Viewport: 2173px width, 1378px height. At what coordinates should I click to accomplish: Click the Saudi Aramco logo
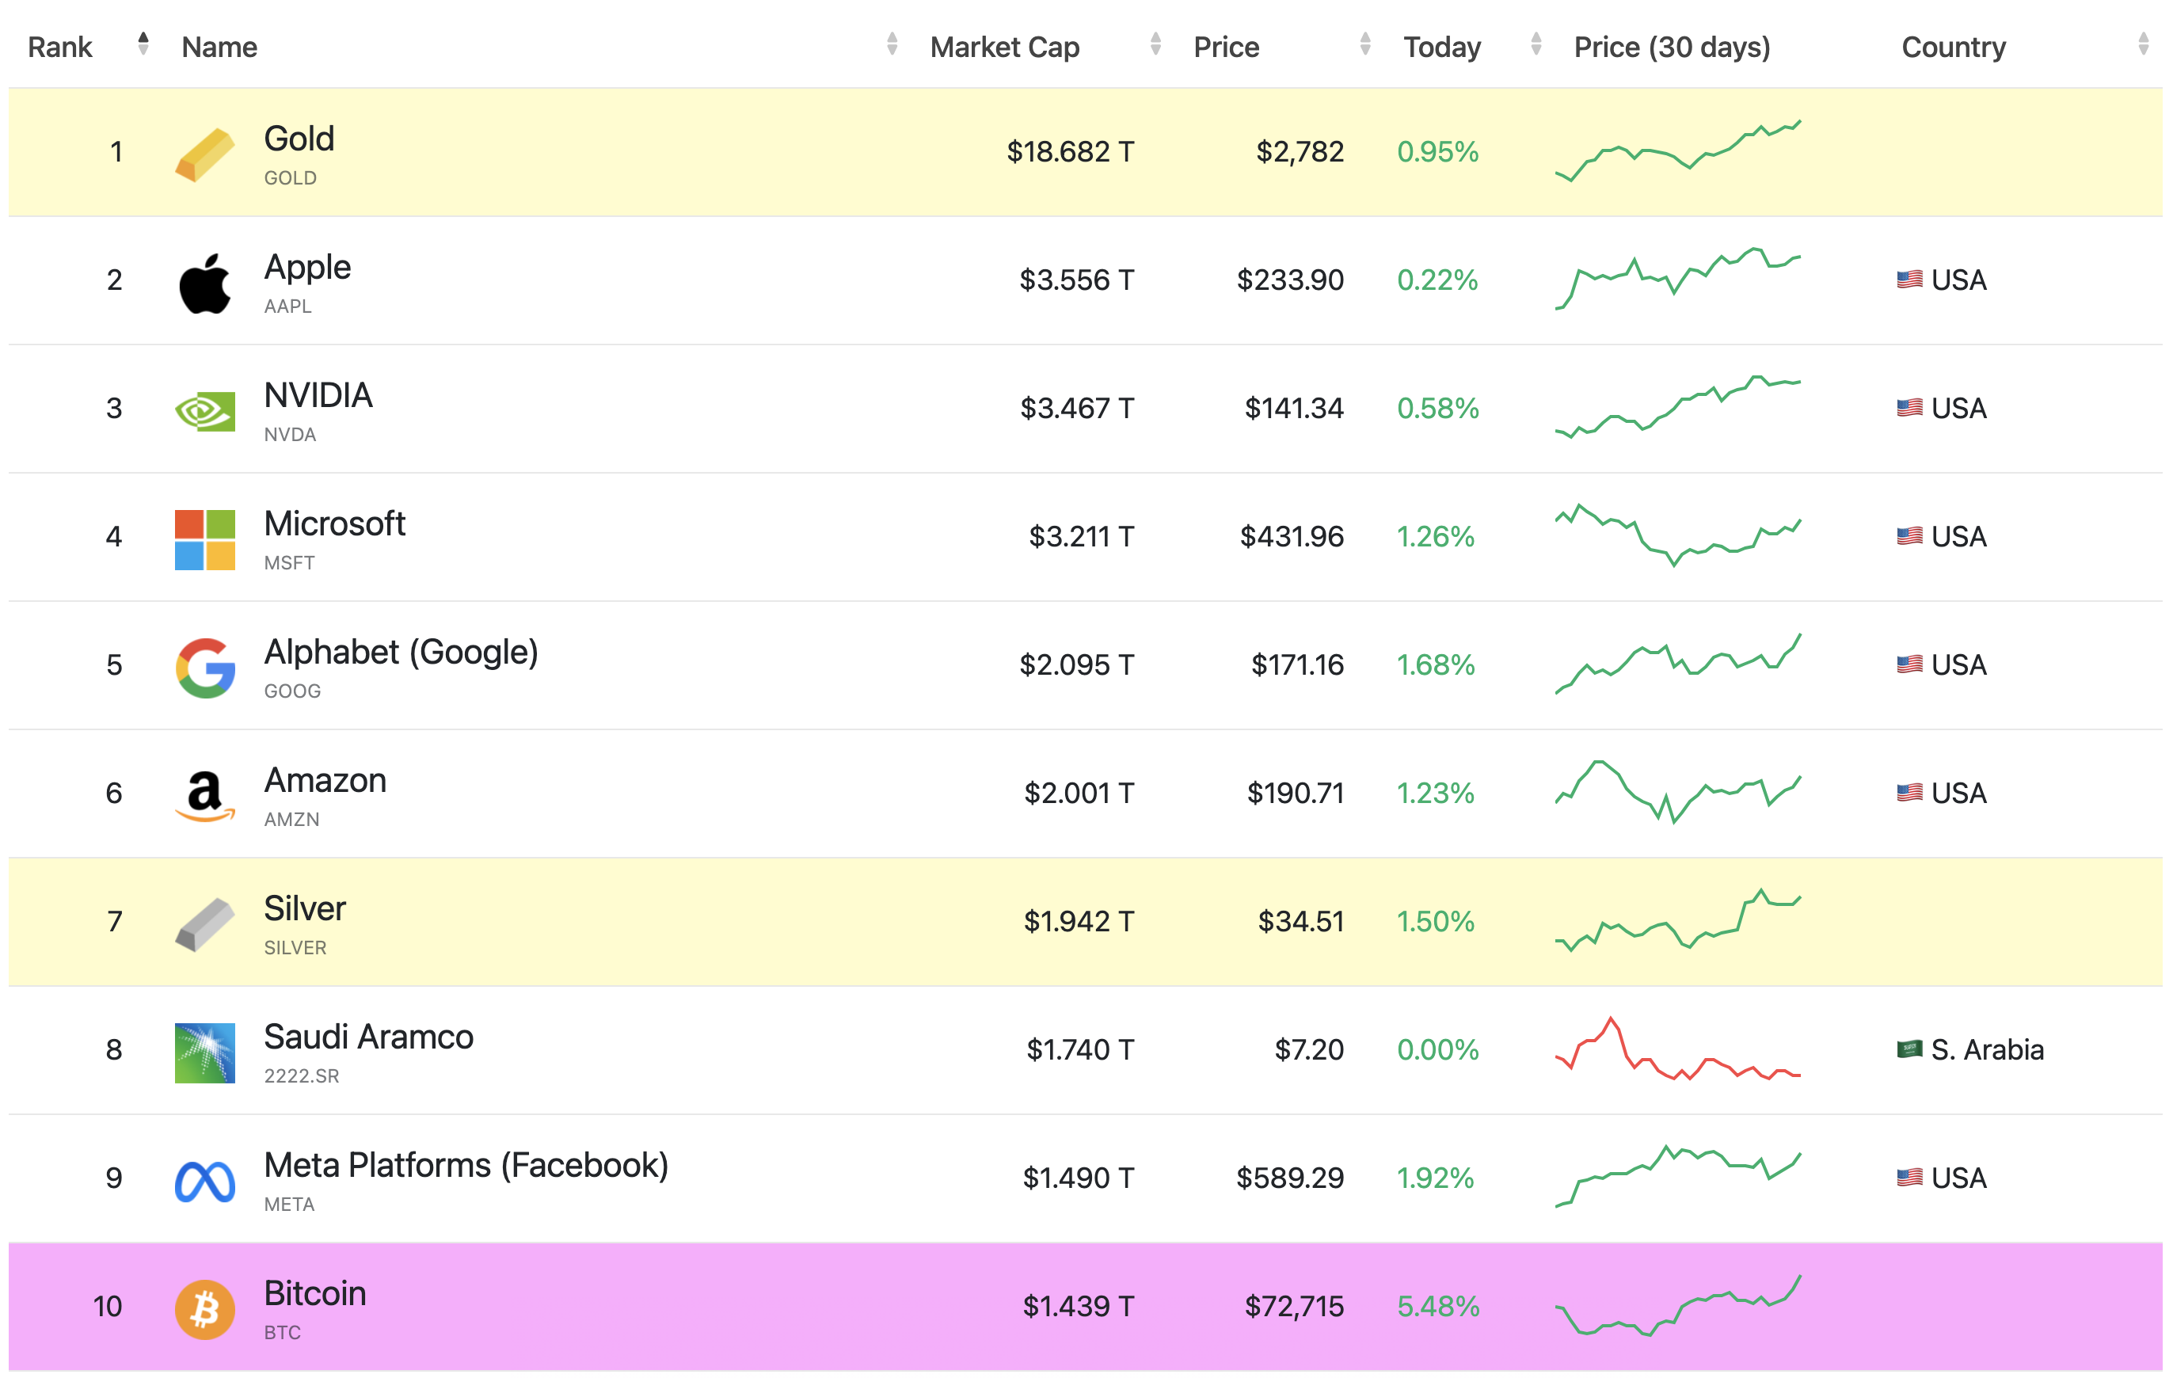[x=205, y=1053]
